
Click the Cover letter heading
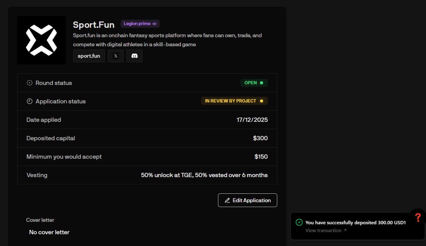coord(40,220)
